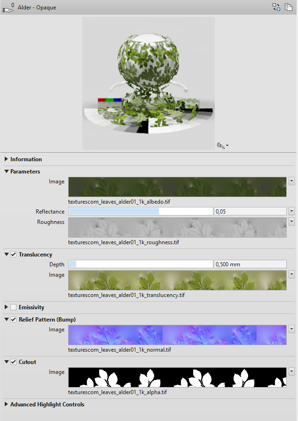
Task: Click the hand asset icon beside Alder - Opaque
Action: pyautogui.click(x=8, y=8)
